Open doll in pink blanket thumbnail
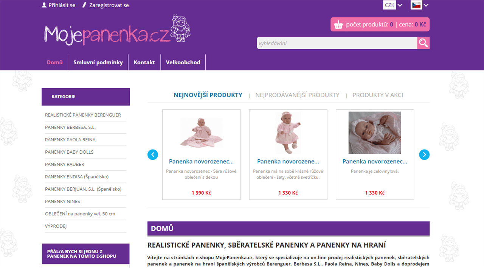The width and height of the screenshot is (484, 268). 201,132
